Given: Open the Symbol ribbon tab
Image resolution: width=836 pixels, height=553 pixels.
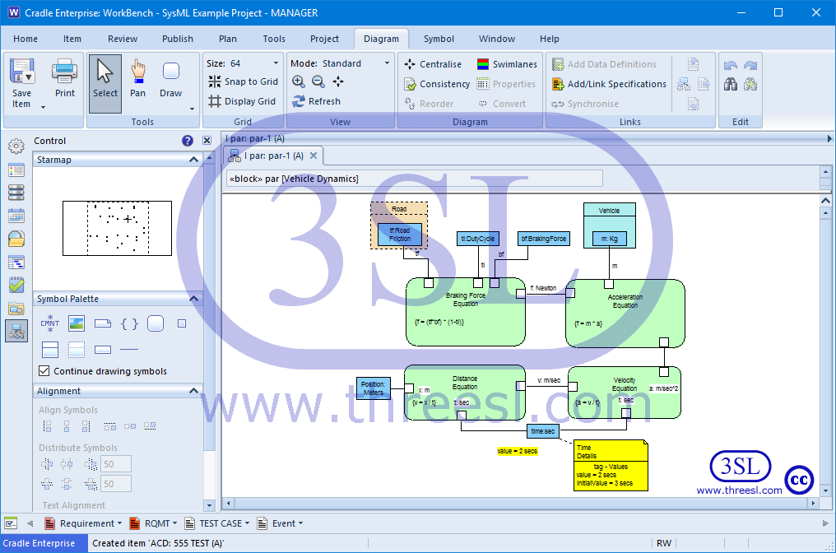Looking at the screenshot, I should pos(439,39).
